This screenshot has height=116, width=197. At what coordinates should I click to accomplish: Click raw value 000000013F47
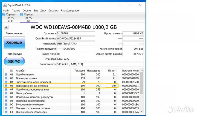131,93
